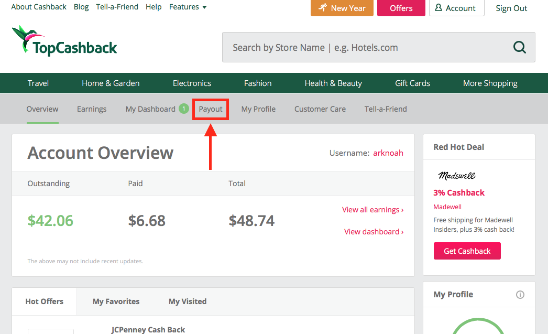Open the More Shopping category menu
548x334 pixels.
490,83
